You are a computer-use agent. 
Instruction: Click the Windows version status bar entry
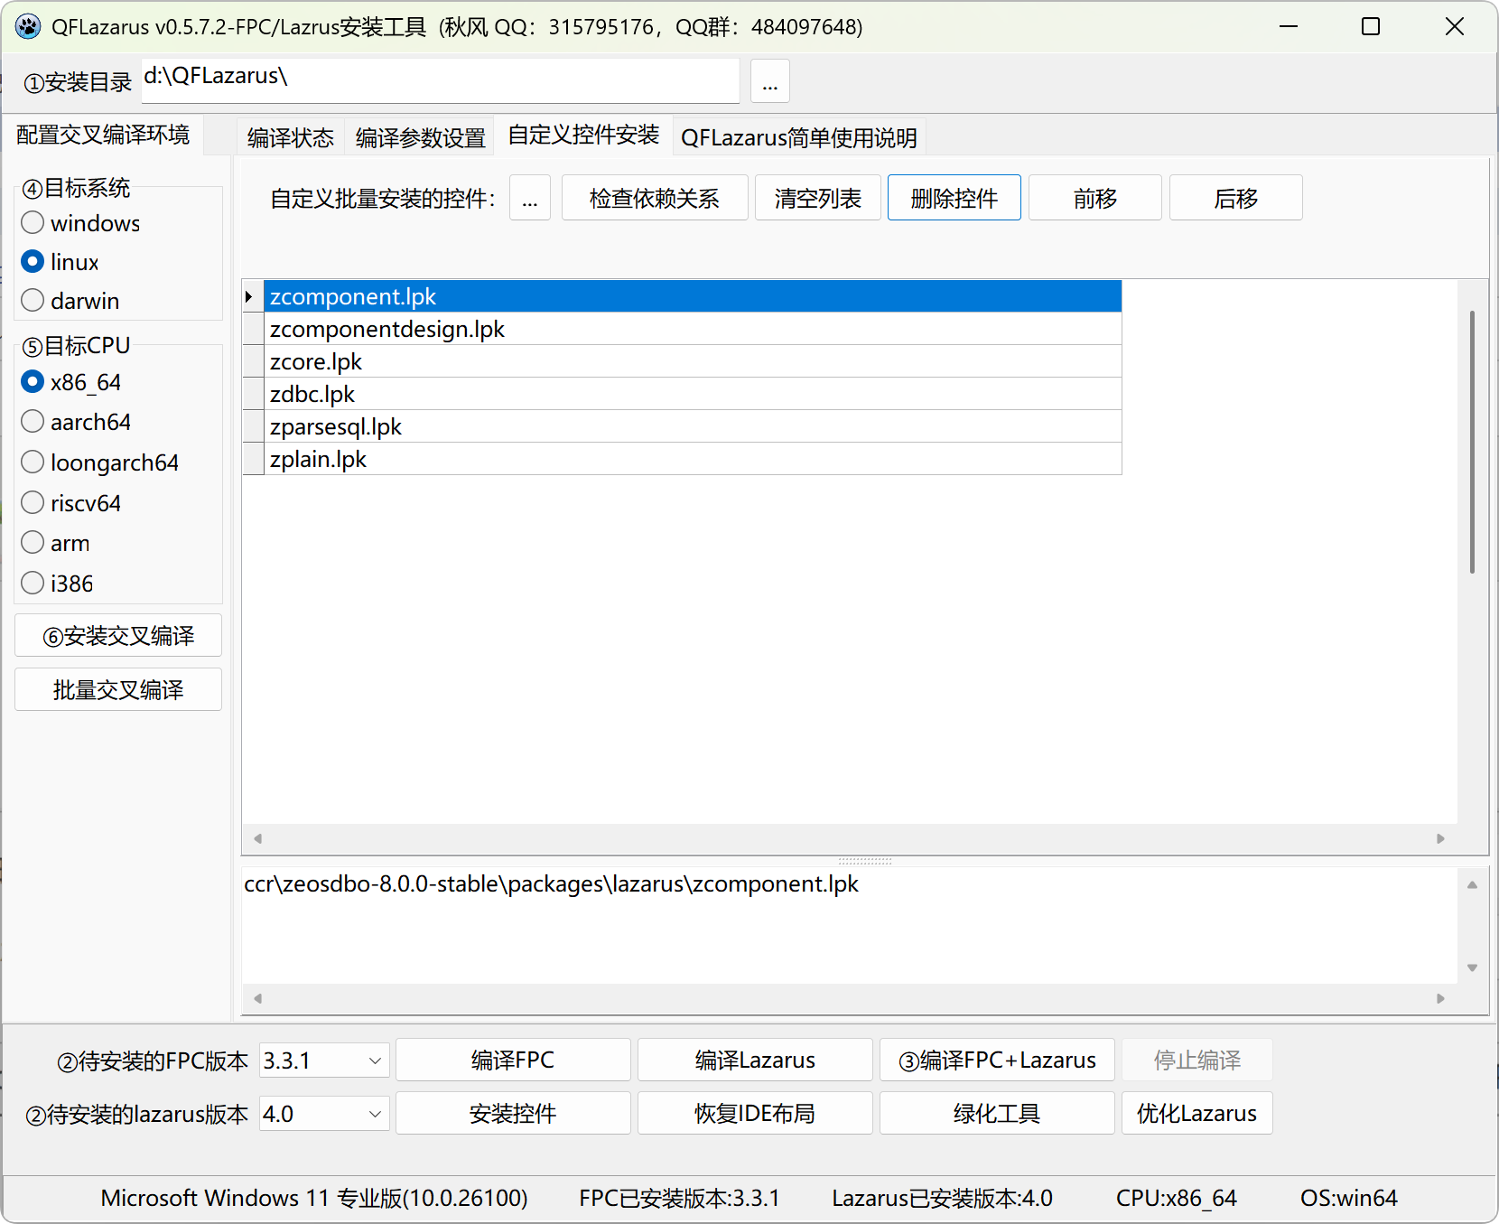pyautogui.click(x=314, y=1198)
